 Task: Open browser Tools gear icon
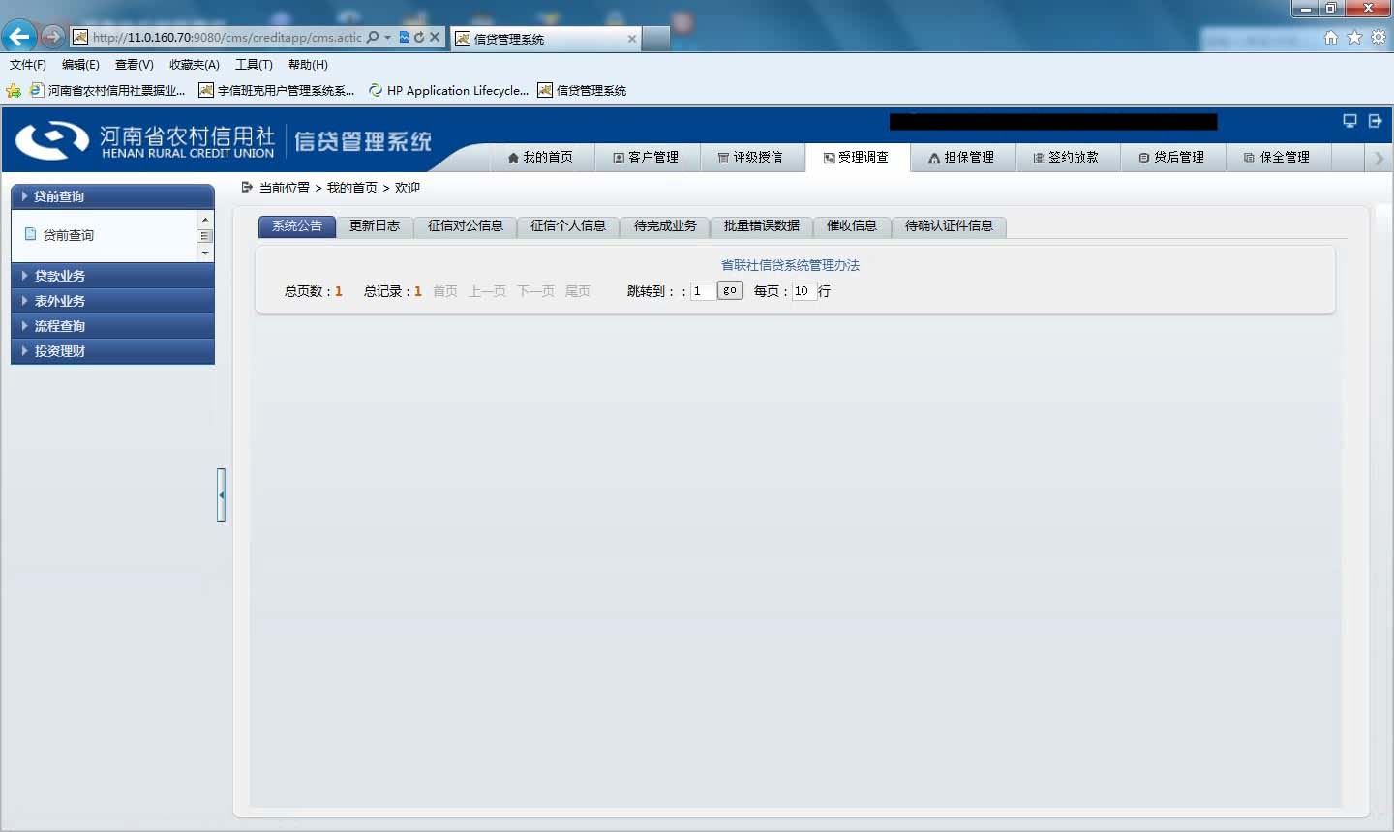pyautogui.click(x=1378, y=37)
